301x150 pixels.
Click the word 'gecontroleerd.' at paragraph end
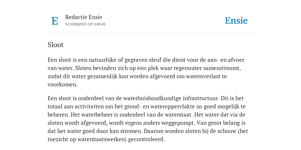click(x=146, y=139)
